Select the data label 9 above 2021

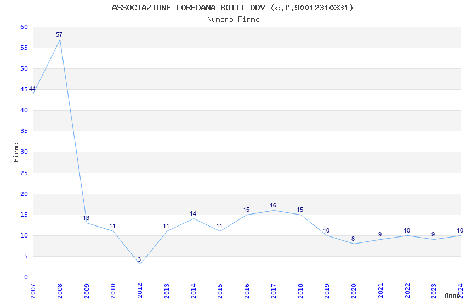[380, 234]
